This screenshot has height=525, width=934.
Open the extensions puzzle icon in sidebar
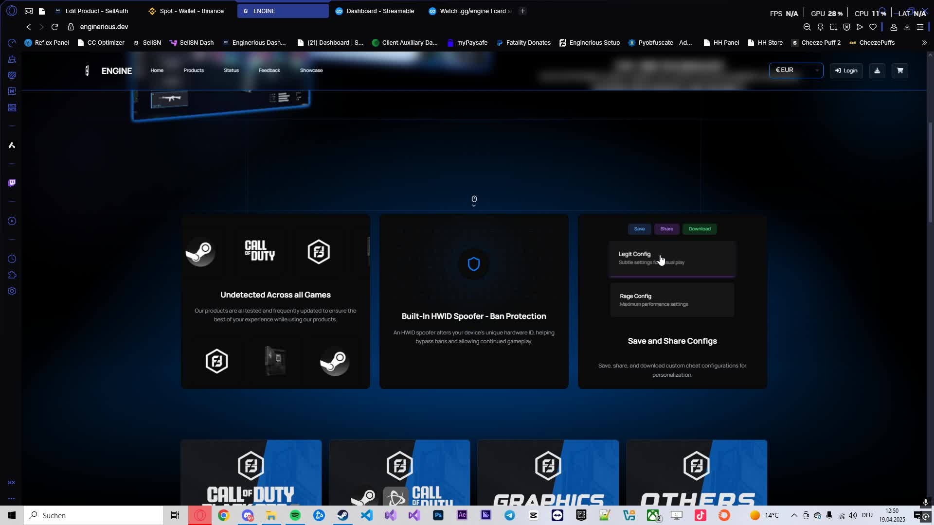coord(12,275)
